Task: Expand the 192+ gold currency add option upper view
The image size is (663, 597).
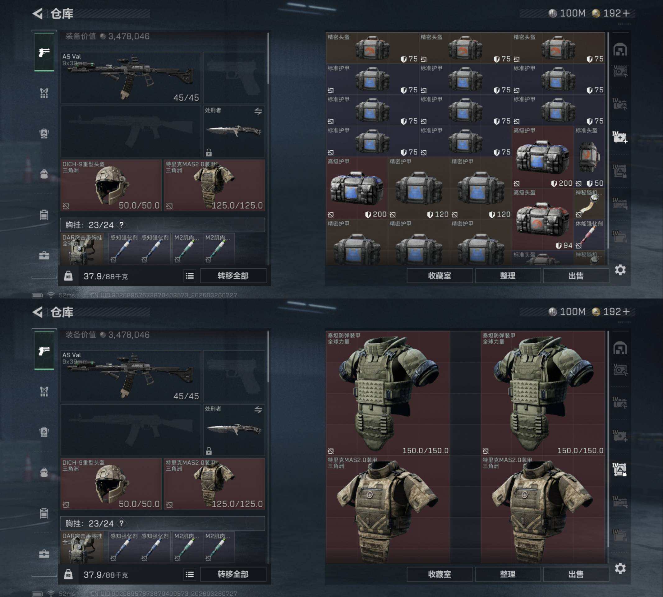Action: click(626, 13)
